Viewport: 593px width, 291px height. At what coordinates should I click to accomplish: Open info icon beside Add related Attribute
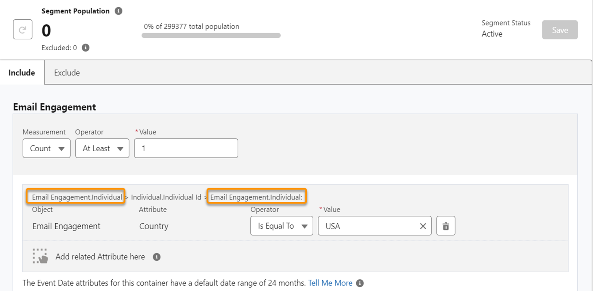(x=157, y=257)
